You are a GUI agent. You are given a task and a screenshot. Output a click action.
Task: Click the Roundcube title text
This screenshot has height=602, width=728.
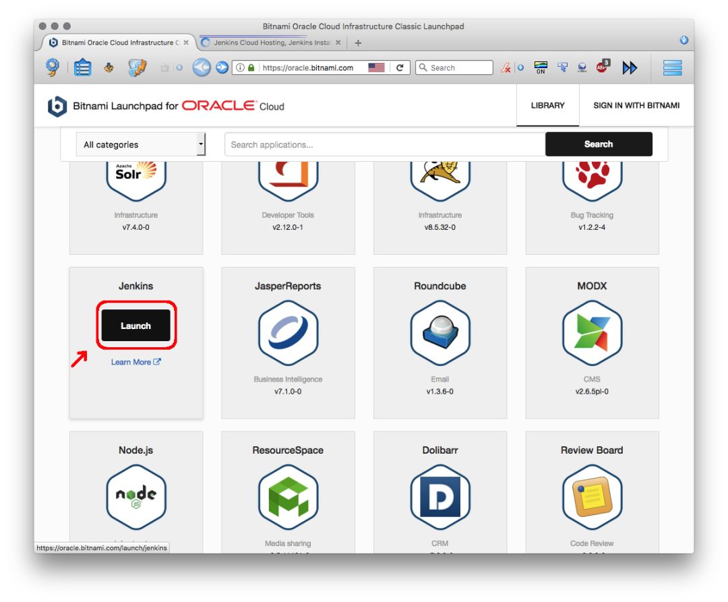pos(440,286)
